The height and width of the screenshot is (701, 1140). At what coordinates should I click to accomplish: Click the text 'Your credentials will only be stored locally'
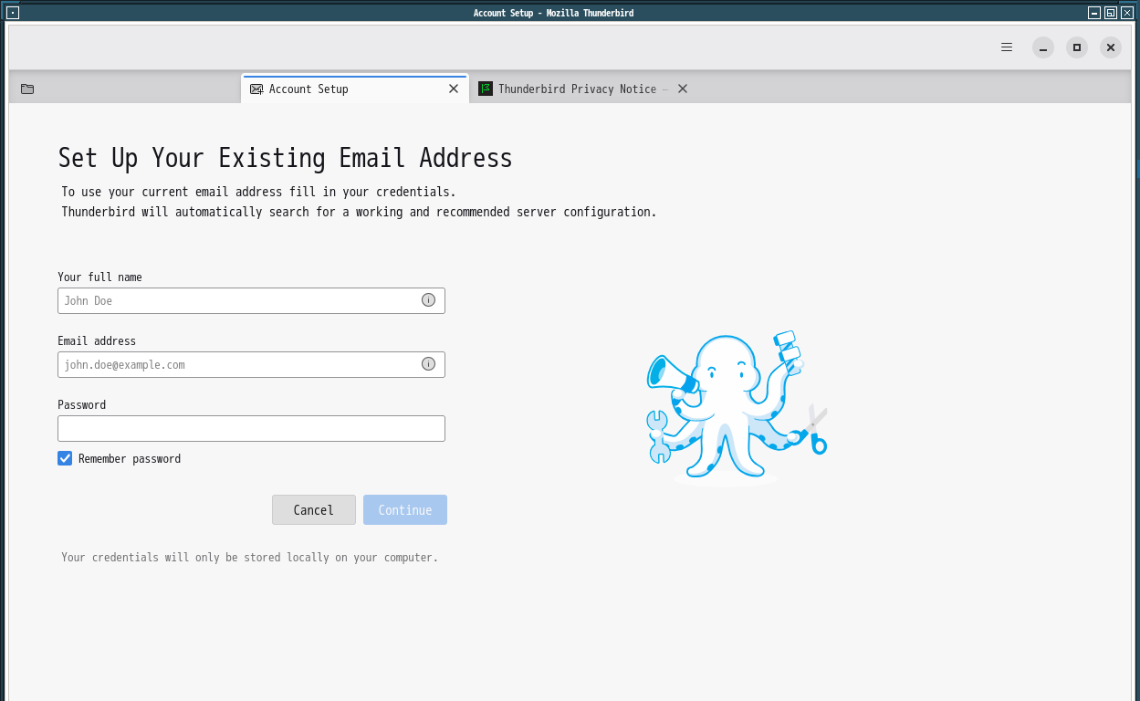pyautogui.click(x=250, y=557)
